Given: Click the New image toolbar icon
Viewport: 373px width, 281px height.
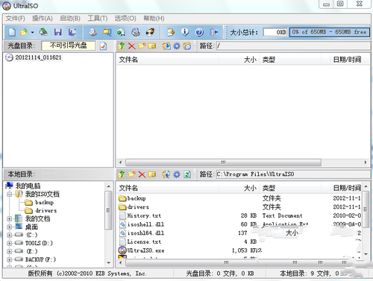Looking at the screenshot, I should 12,32.
